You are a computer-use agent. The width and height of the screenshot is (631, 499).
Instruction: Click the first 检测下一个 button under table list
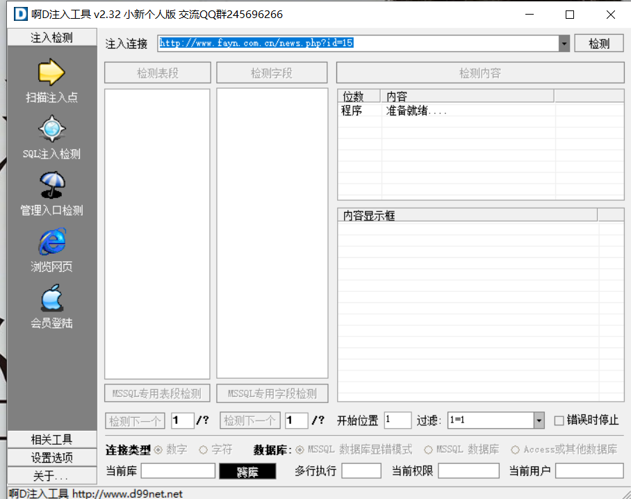click(x=136, y=421)
